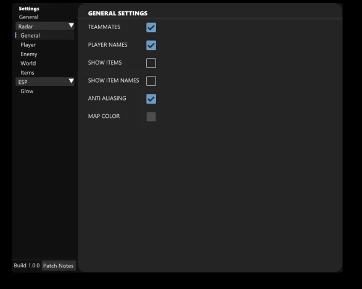Image resolution: width=362 pixels, height=289 pixels.
Task: Open the World radar settings
Action: pos(28,64)
